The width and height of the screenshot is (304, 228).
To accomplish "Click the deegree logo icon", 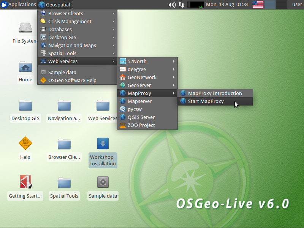I will point(122,70).
